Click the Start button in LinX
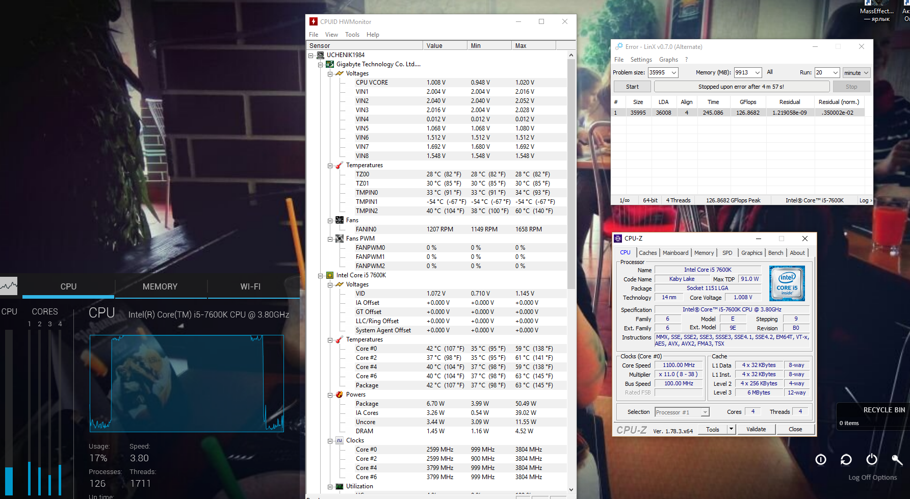 (632, 87)
